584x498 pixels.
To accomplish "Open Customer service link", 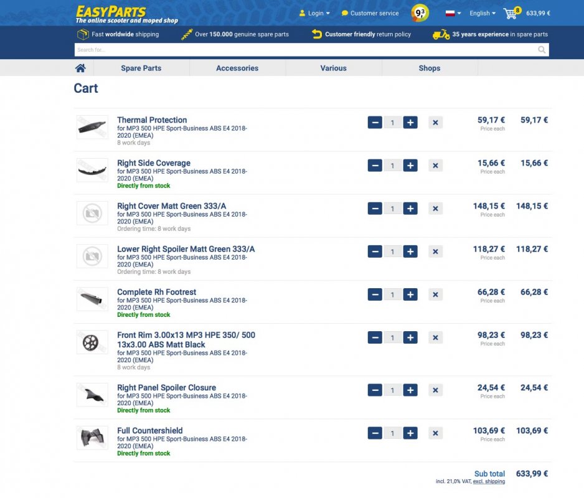I will click(370, 13).
